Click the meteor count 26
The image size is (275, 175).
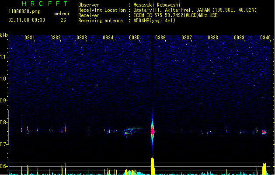(x=63, y=20)
